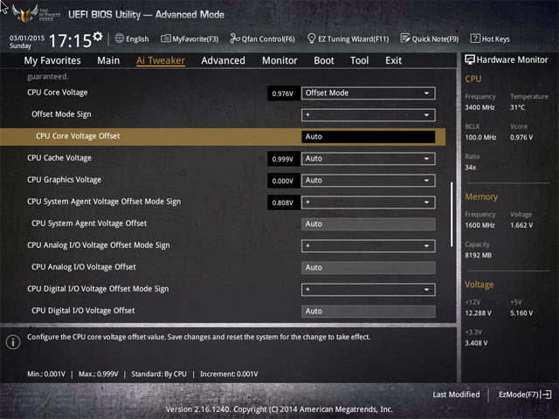The height and width of the screenshot is (419, 559).
Task: Expand the Offset Mode Sign dropdown
Action: 369,114
